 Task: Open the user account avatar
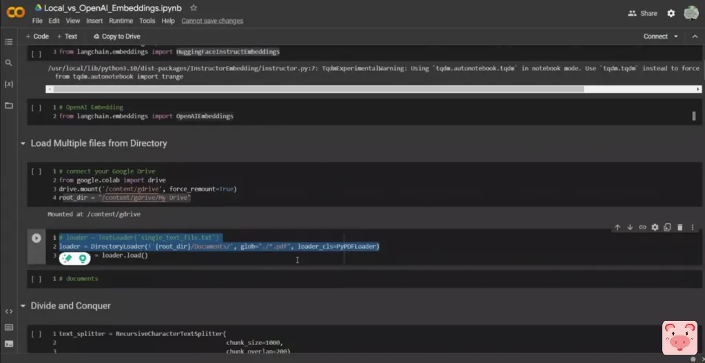pyautogui.click(x=691, y=14)
